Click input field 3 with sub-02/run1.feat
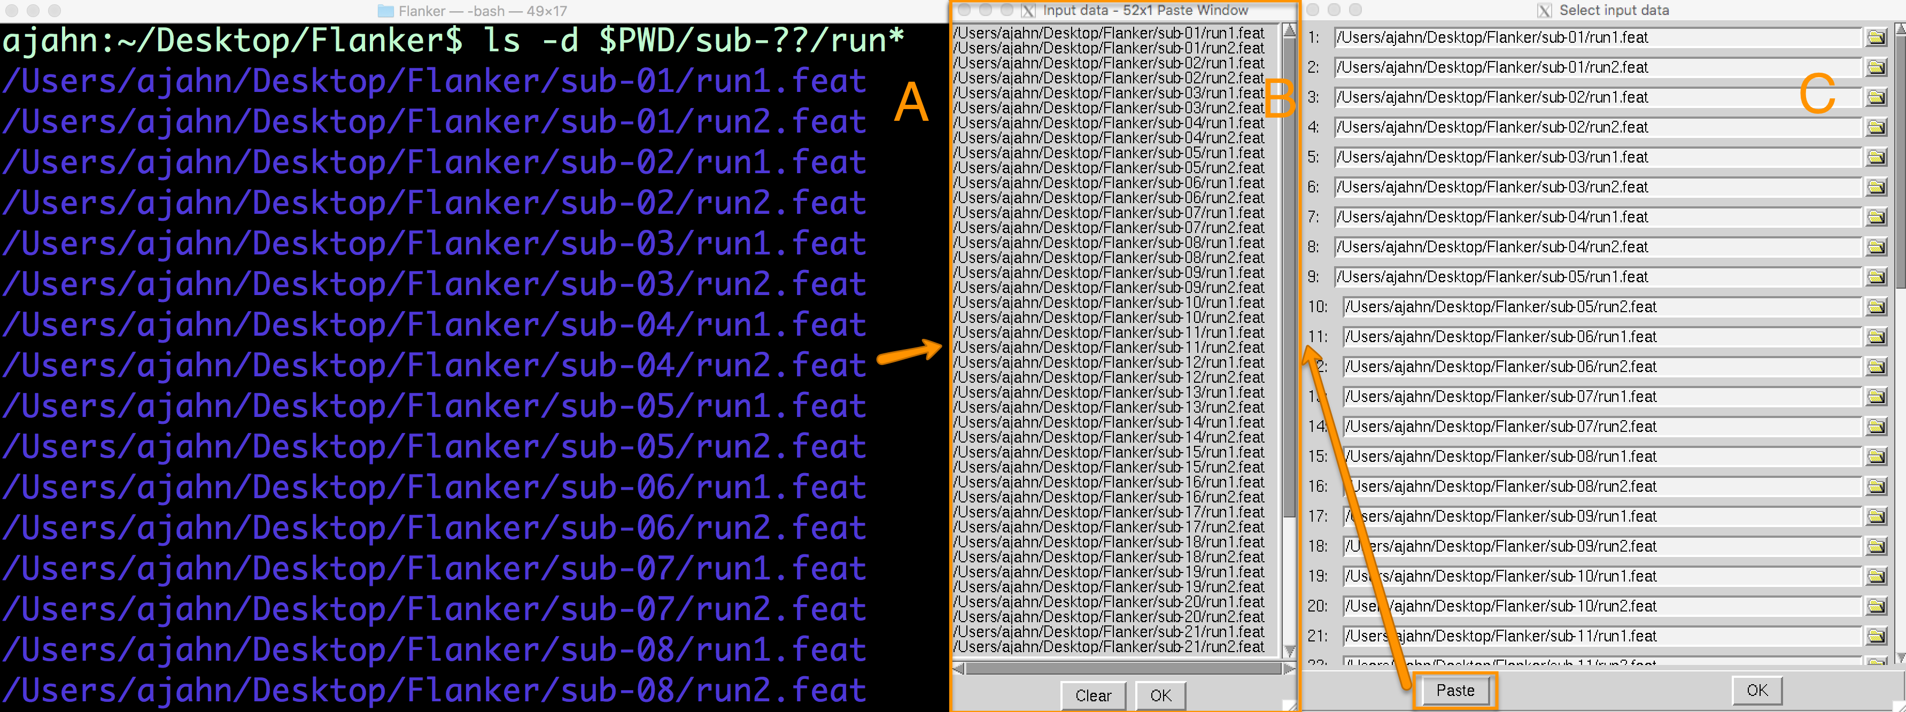The width and height of the screenshot is (1906, 712). point(1598,97)
